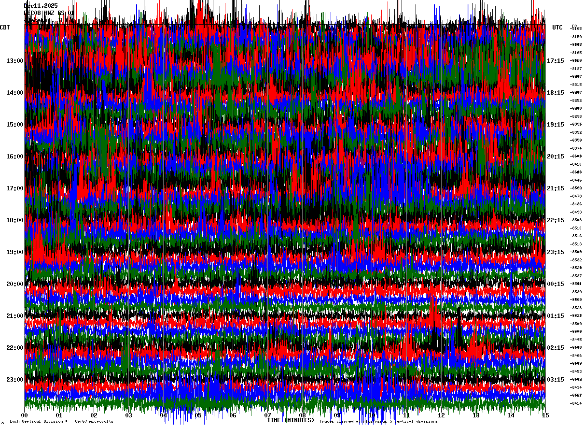The width and height of the screenshot is (584, 428).
Task: Click the DC offset value -8298
Action: (x=576, y=116)
